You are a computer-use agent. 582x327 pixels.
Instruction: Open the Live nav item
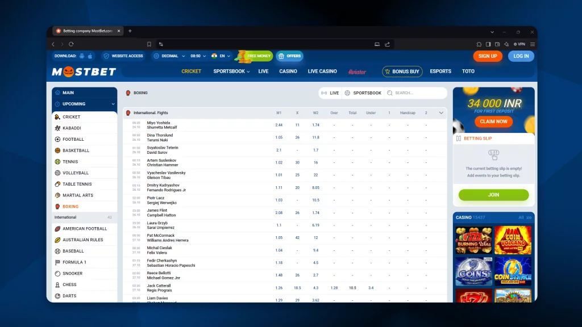(263, 71)
